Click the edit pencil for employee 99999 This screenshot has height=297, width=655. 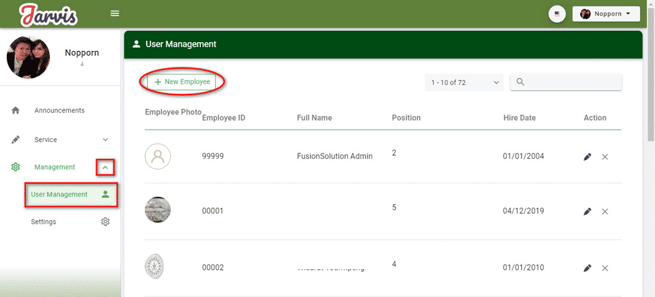587,157
